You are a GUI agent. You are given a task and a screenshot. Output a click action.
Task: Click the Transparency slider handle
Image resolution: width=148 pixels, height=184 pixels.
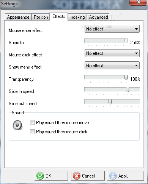pyautogui.click(x=126, y=77)
